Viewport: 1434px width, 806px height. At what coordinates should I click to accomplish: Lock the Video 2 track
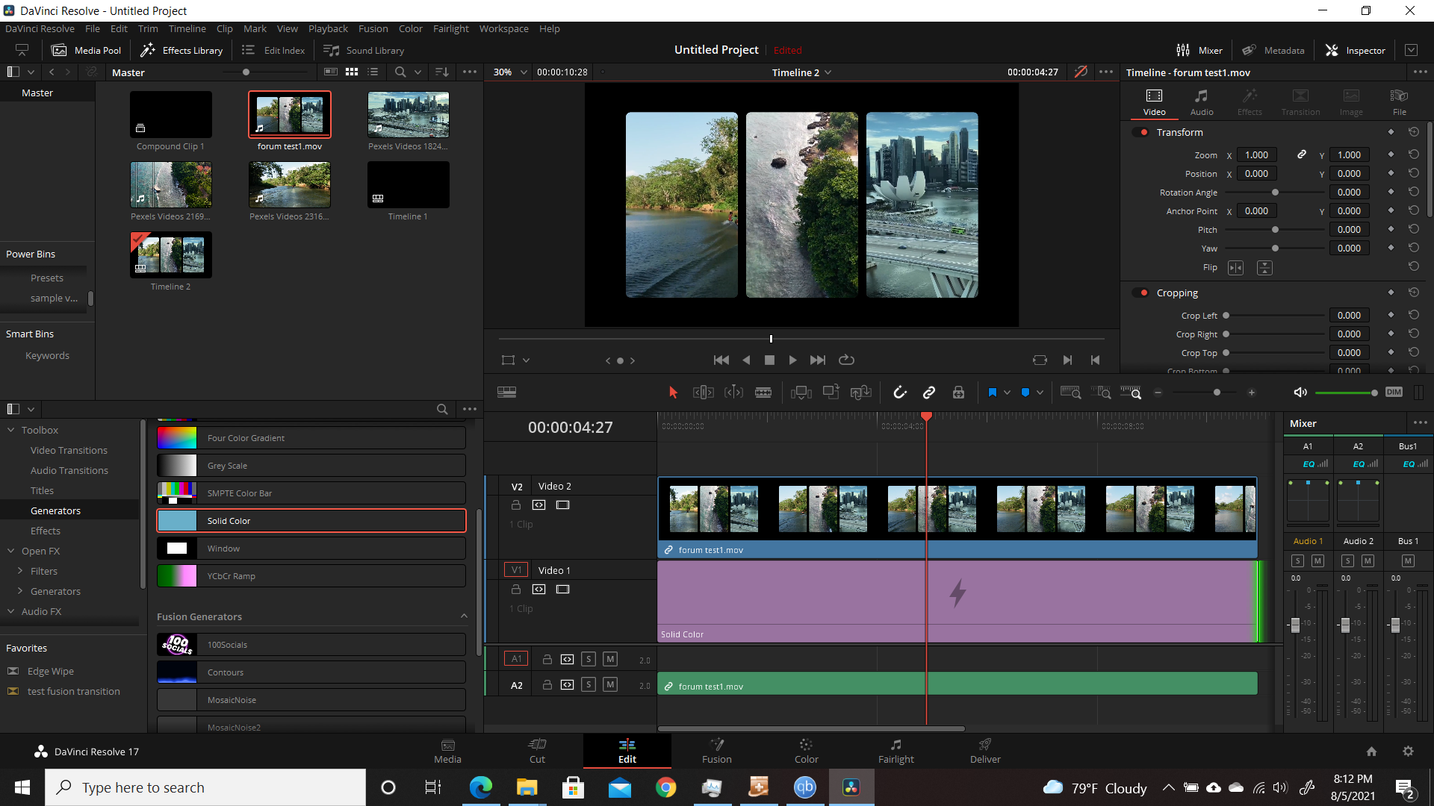pyautogui.click(x=515, y=505)
